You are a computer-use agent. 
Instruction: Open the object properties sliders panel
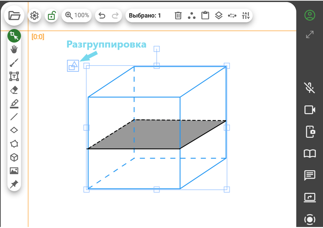click(x=246, y=16)
